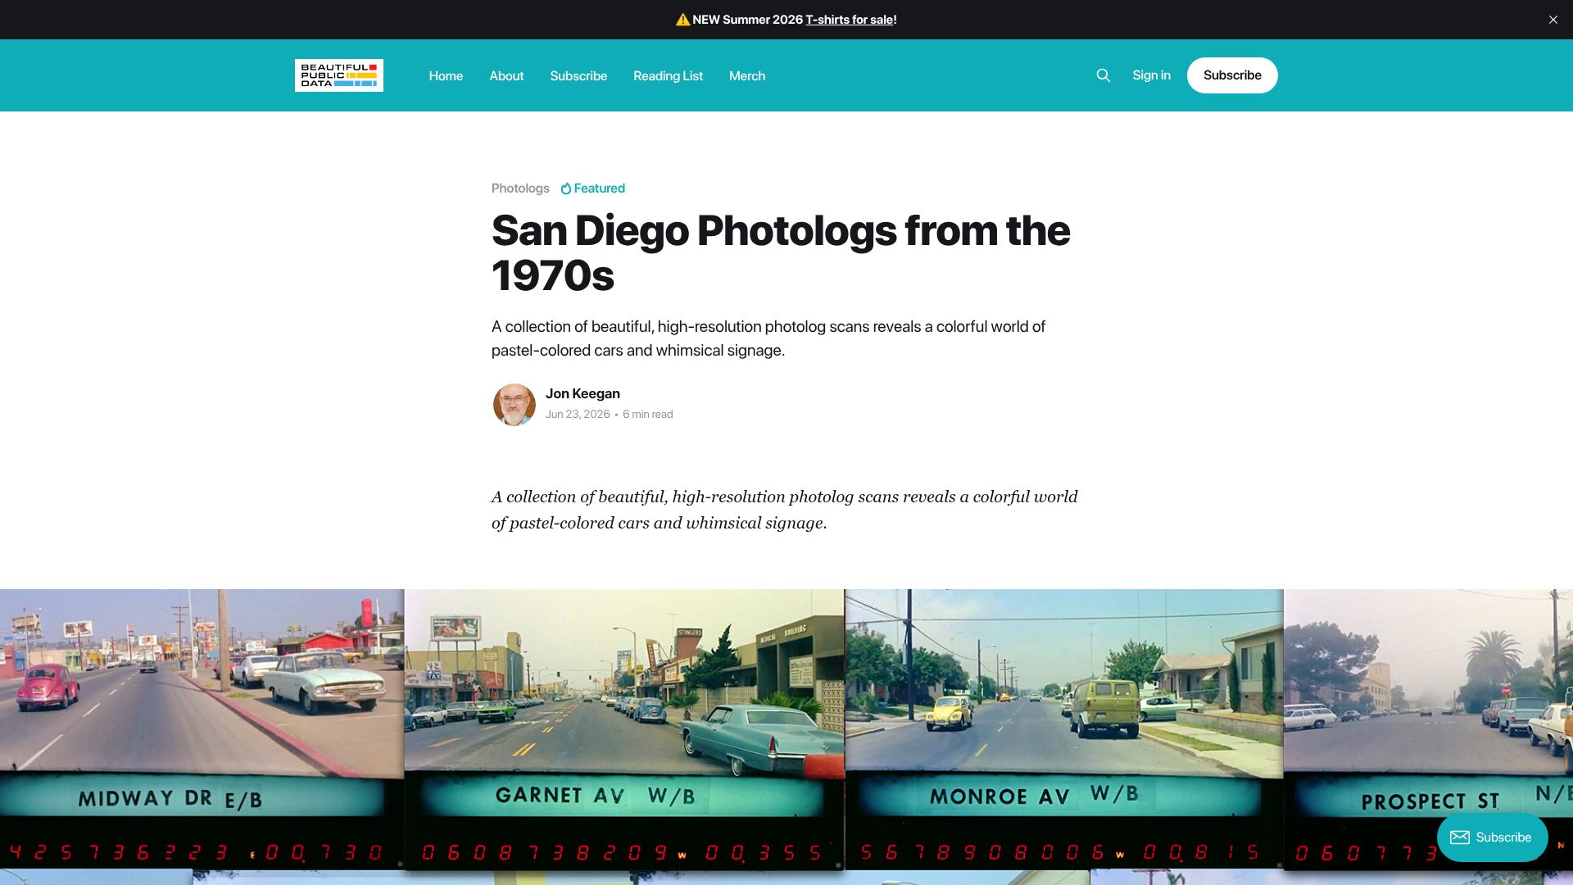Open the Reading List page
Screen dimensions: 1573x885
click(x=668, y=75)
